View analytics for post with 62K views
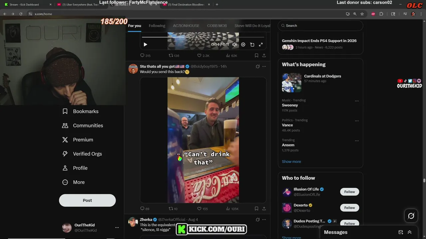 [x=231, y=55]
